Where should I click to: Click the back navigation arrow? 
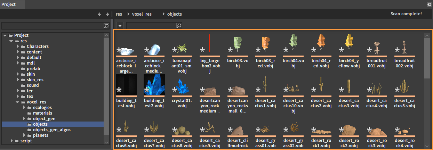coord(100,14)
